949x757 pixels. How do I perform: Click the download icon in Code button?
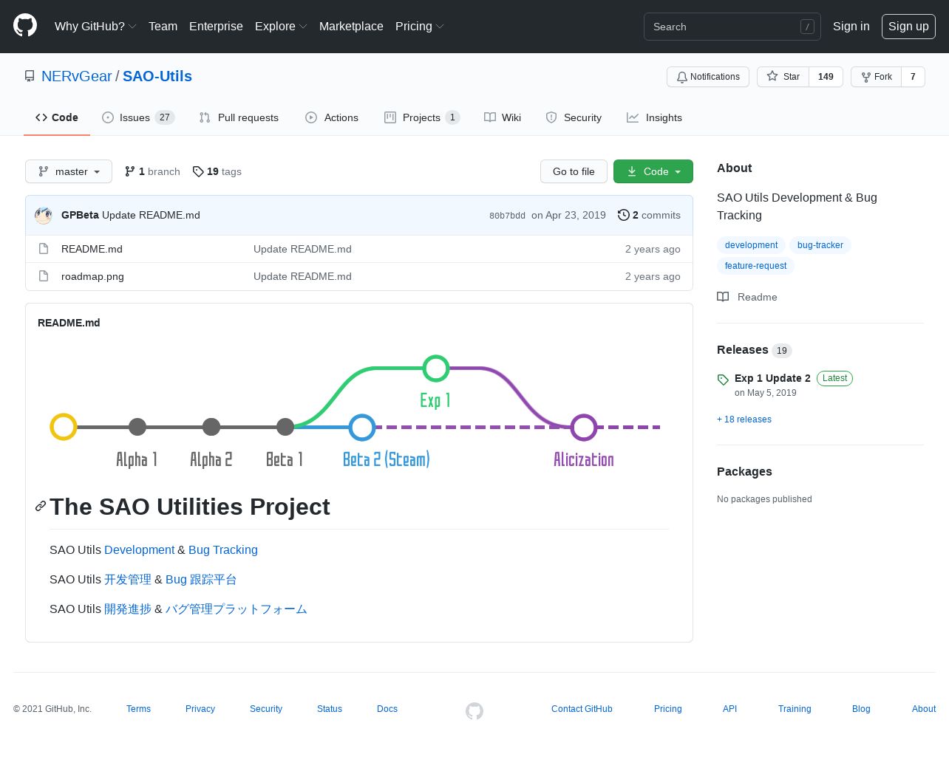tap(632, 171)
